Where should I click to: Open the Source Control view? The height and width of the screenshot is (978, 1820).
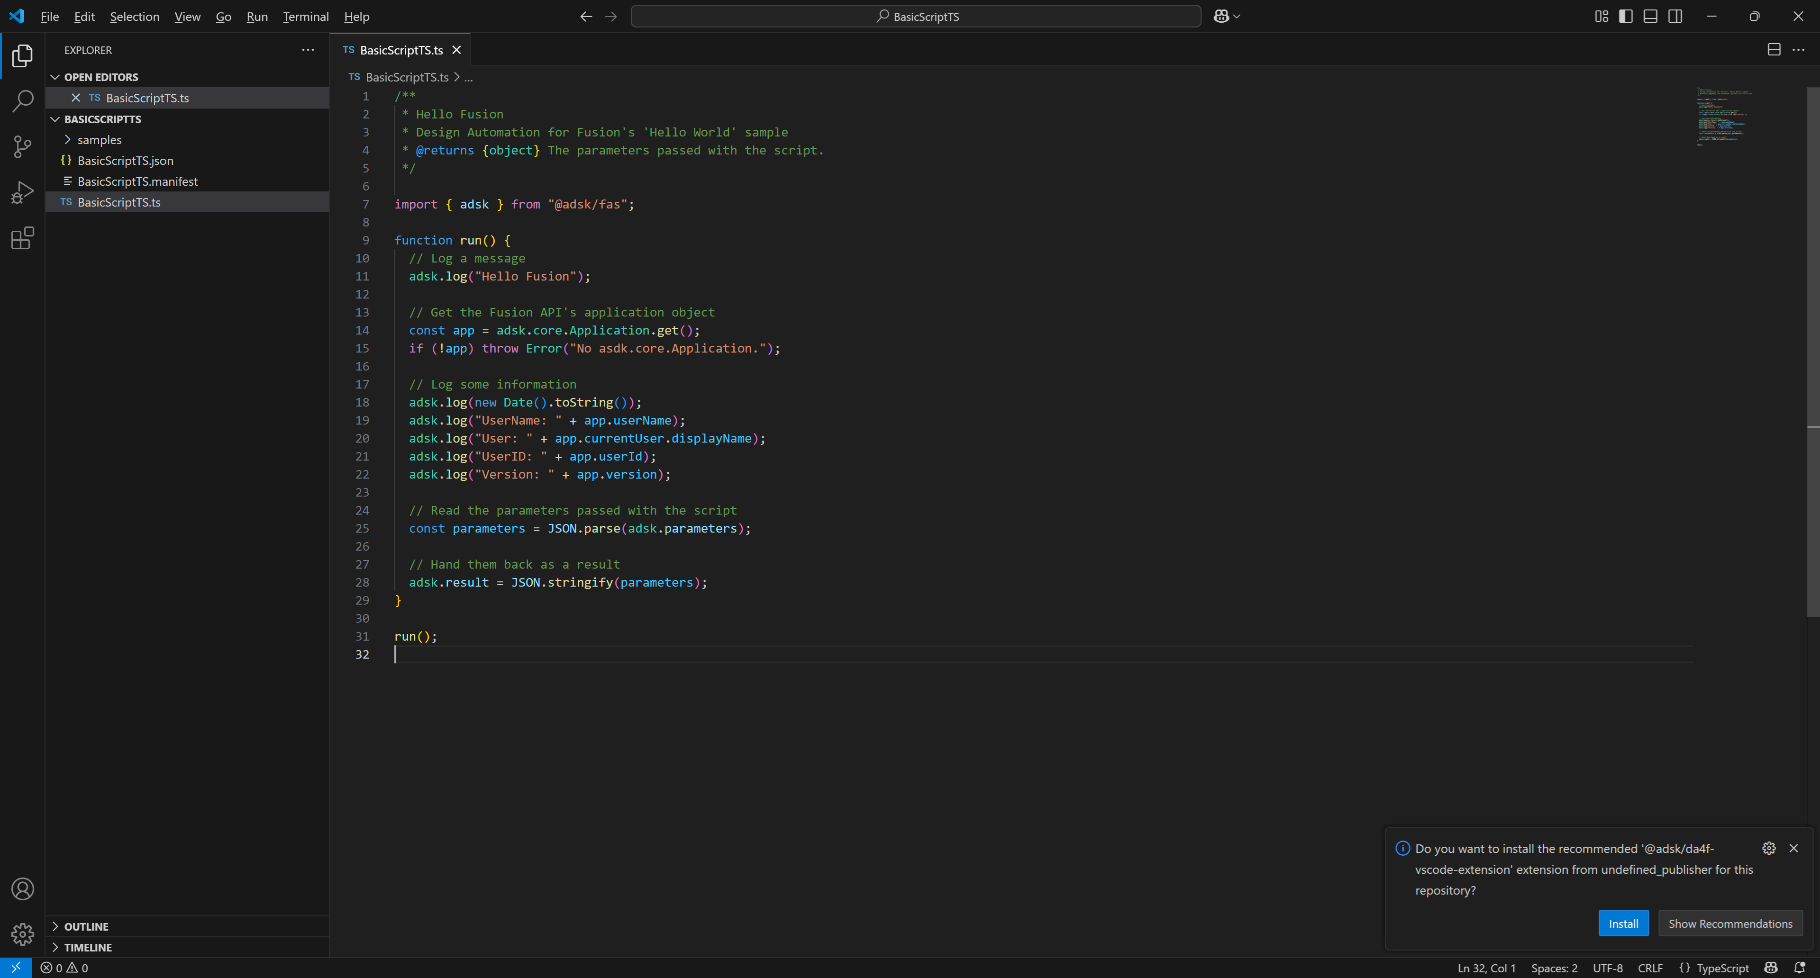(23, 147)
